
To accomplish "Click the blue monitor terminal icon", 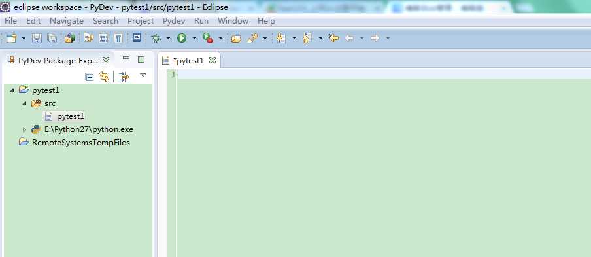I will coord(137,38).
